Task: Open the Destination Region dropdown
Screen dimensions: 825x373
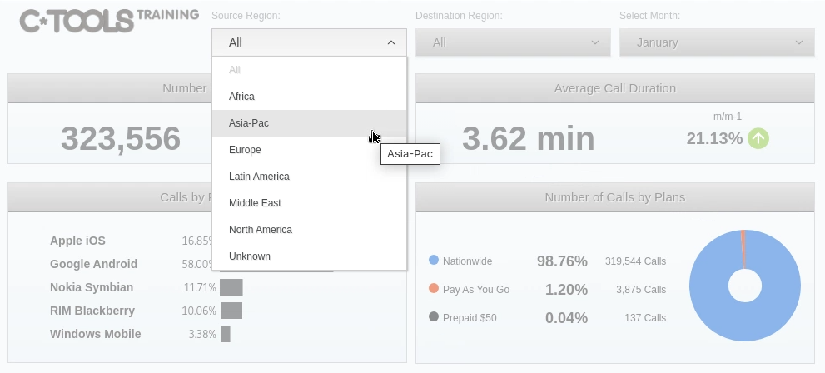Action: click(513, 42)
